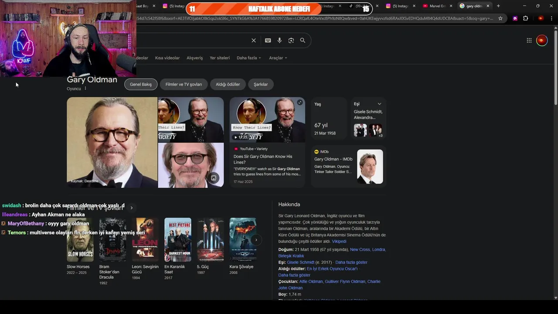Click the IMDb logo icon
Image resolution: width=558 pixels, height=314 pixels.
tap(316, 152)
